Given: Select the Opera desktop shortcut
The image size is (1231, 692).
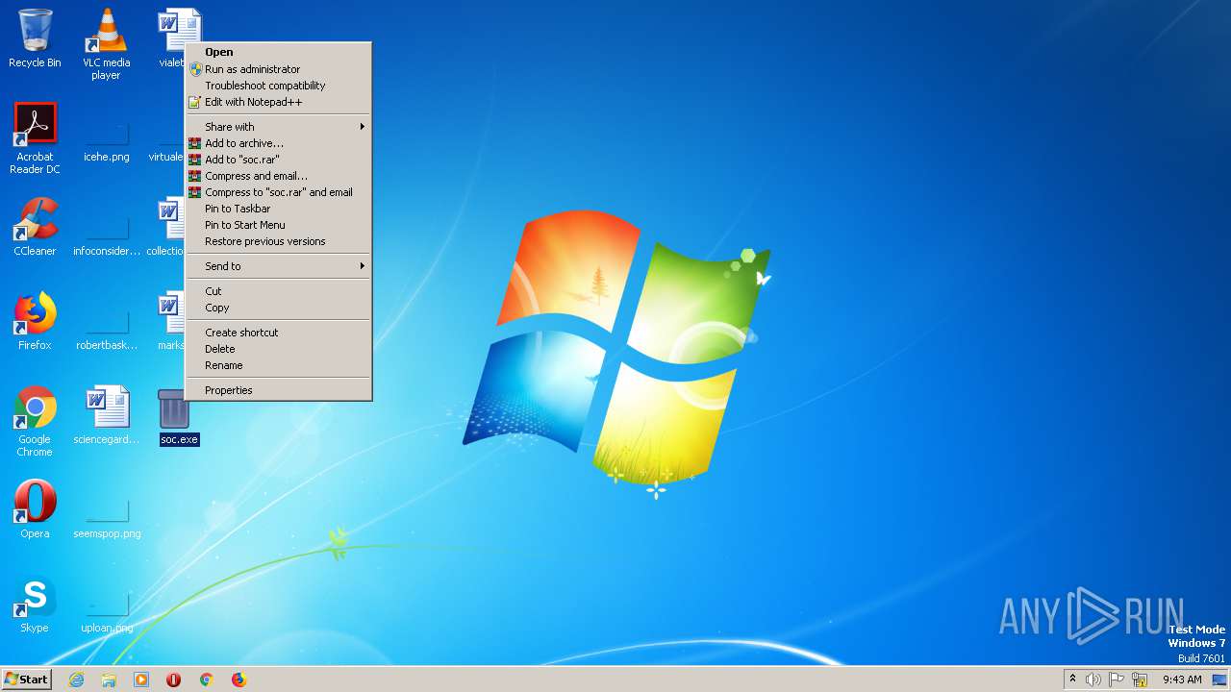Looking at the screenshot, I should [35, 509].
